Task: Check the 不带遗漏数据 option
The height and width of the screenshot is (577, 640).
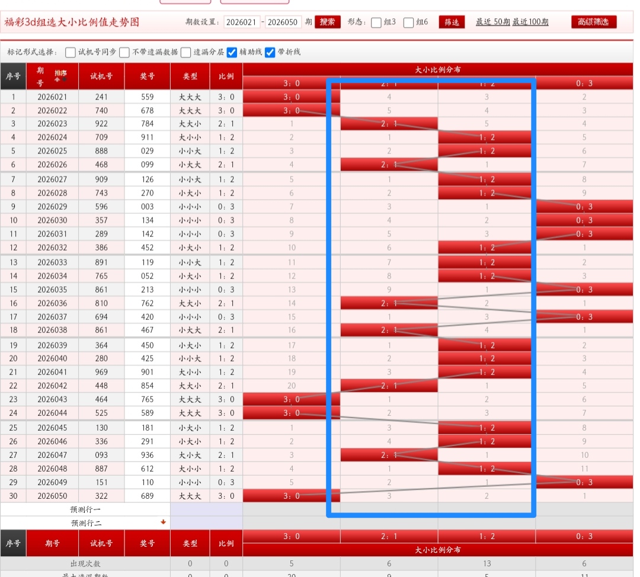Action: (125, 52)
